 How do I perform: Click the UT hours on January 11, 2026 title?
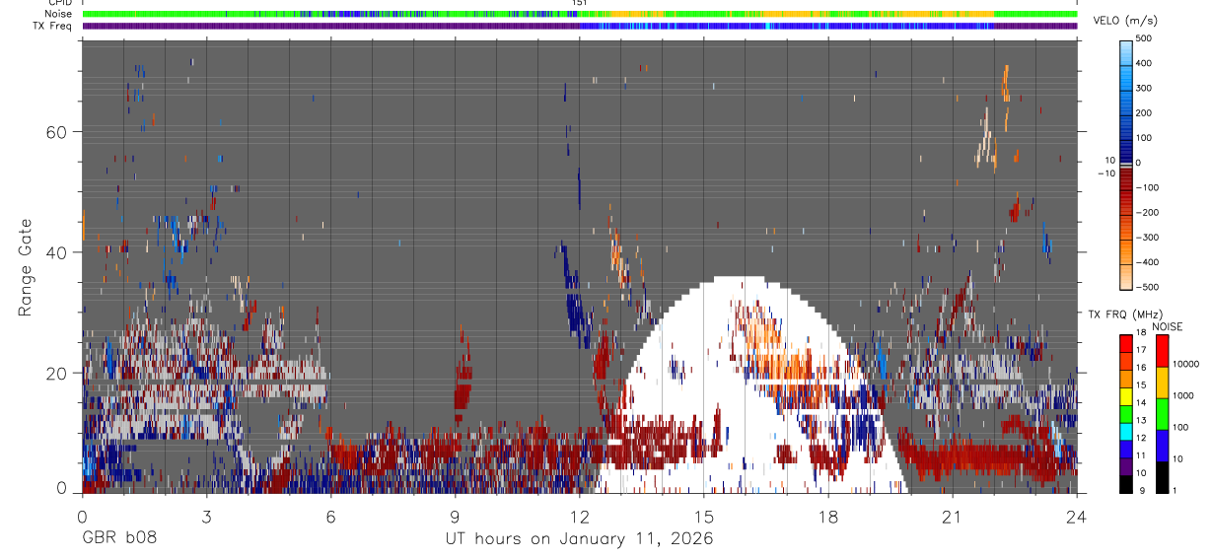pyautogui.click(x=579, y=539)
